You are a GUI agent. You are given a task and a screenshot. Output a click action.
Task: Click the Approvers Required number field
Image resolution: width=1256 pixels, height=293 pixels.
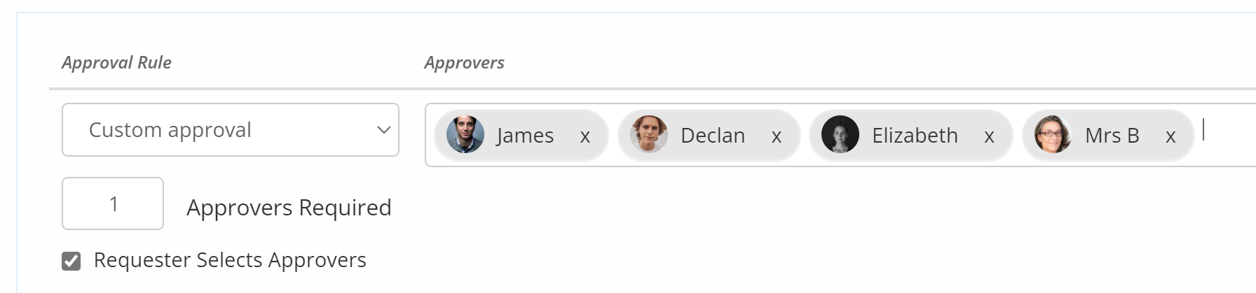tap(113, 203)
